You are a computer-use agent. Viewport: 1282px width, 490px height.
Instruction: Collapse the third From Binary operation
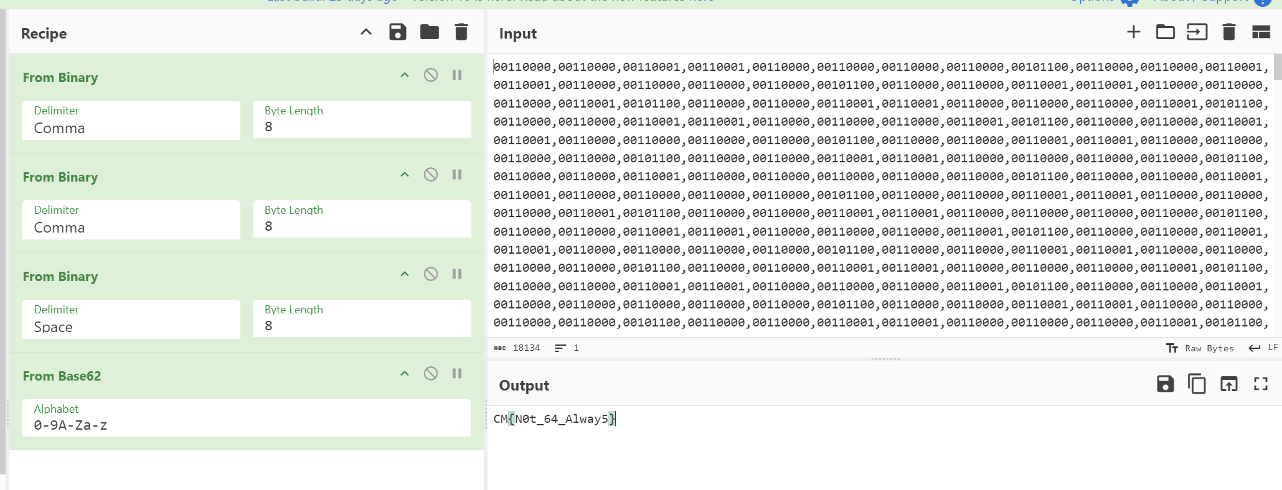405,274
